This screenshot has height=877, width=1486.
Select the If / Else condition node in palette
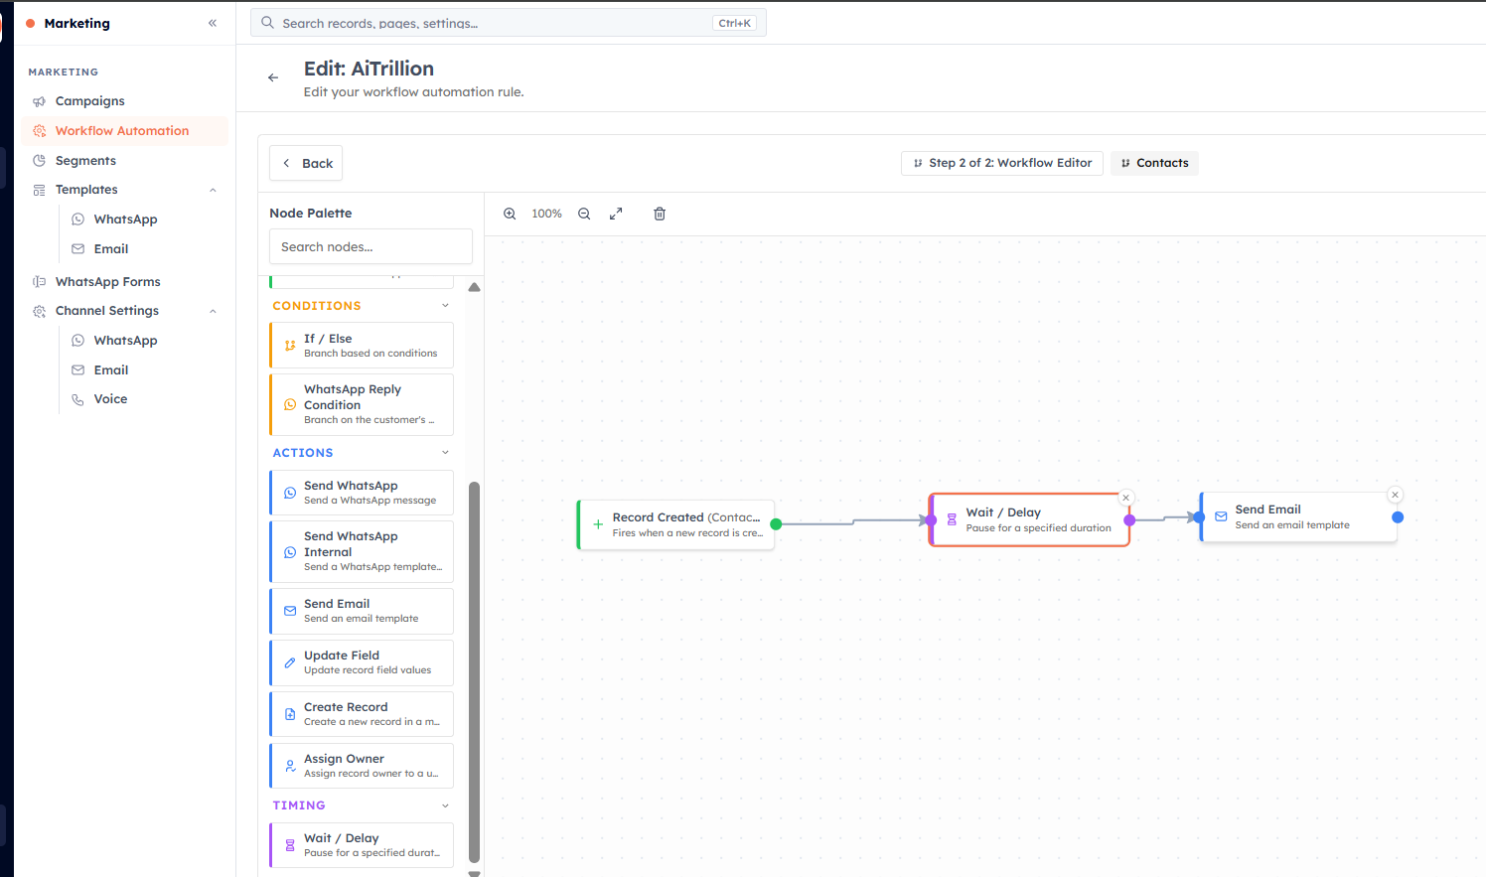(362, 346)
